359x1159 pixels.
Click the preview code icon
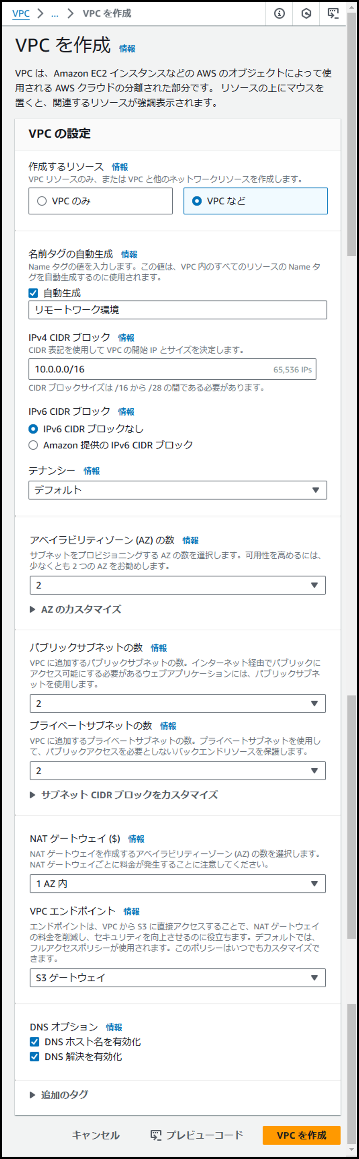pos(156,1135)
